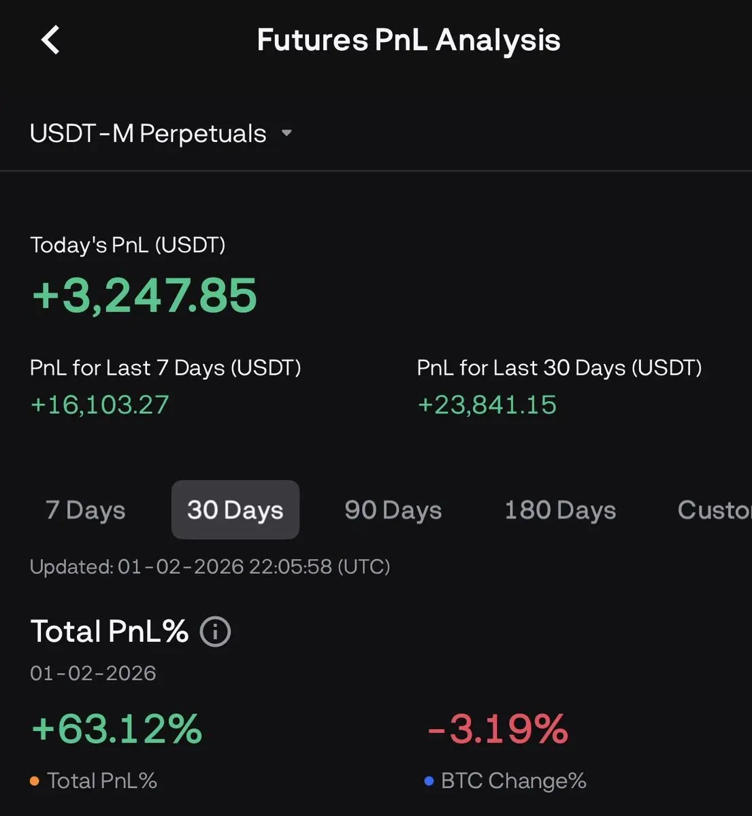
Task: Click the orange Total PnL% legend dot
Action: pos(35,781)
